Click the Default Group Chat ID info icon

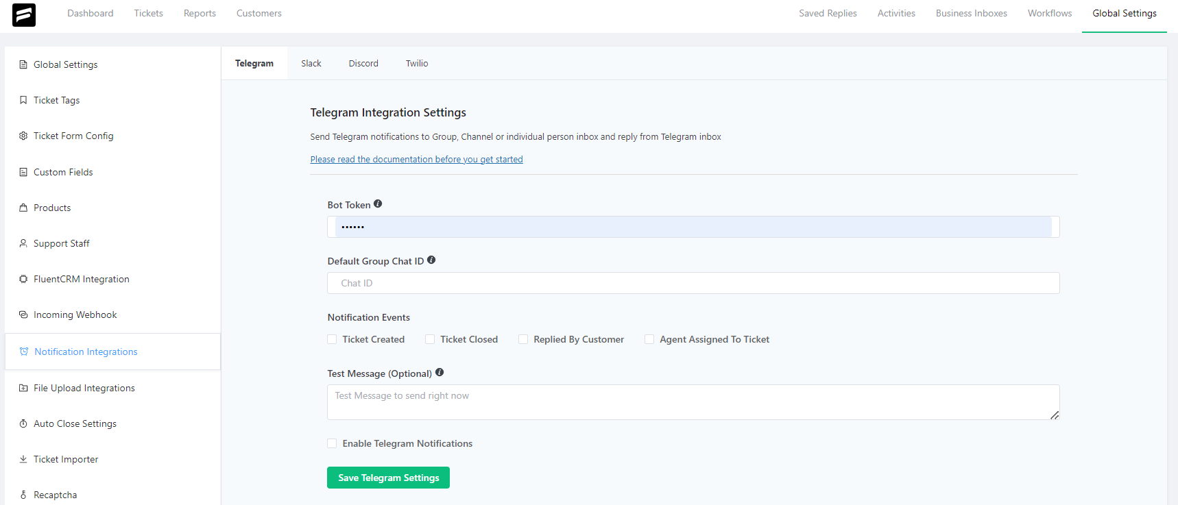431,260
